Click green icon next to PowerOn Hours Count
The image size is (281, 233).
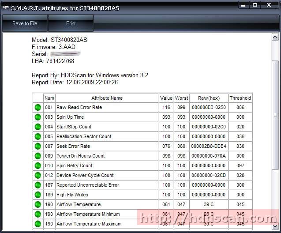[37, 156]
